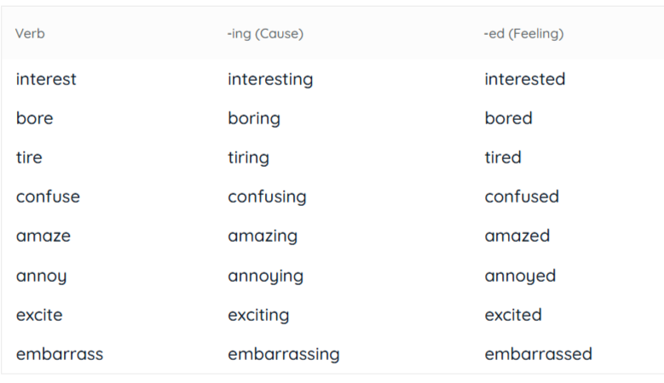
Task: Click the word interesting
Action: coord(270,79)
